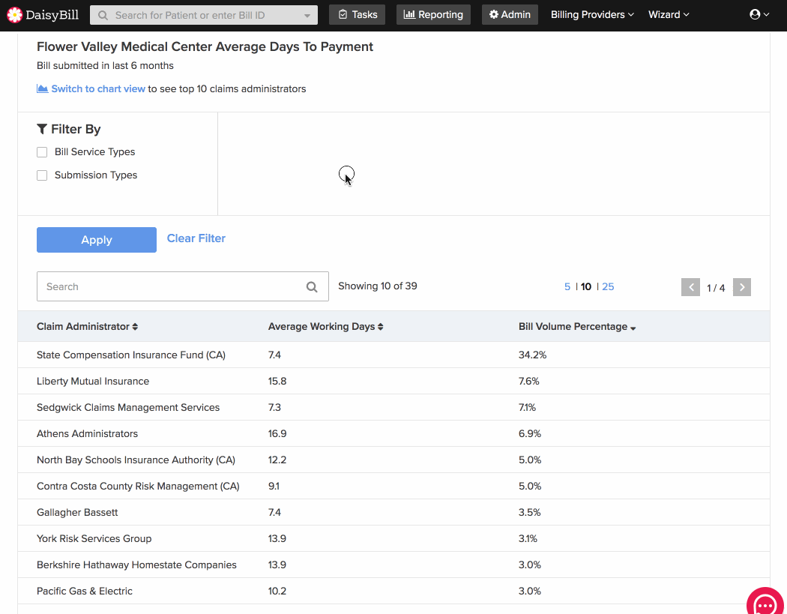The width and height of the screenshot is (787, 614).
Task: Switch to chart view
Action: click(98, 89)
